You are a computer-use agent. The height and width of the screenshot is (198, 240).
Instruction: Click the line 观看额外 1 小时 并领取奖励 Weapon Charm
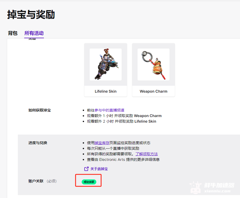point(124,116)
